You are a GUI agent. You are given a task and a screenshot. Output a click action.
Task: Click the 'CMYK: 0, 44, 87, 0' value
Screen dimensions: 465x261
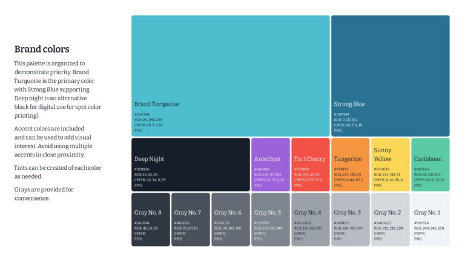click(x=349, y=180)
